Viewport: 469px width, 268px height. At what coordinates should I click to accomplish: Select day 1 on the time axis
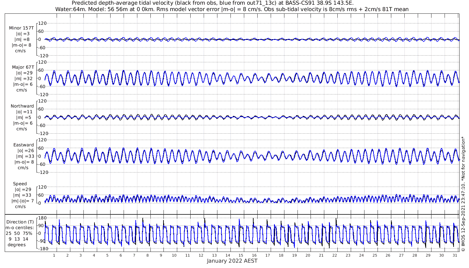(x=54, y=255)
